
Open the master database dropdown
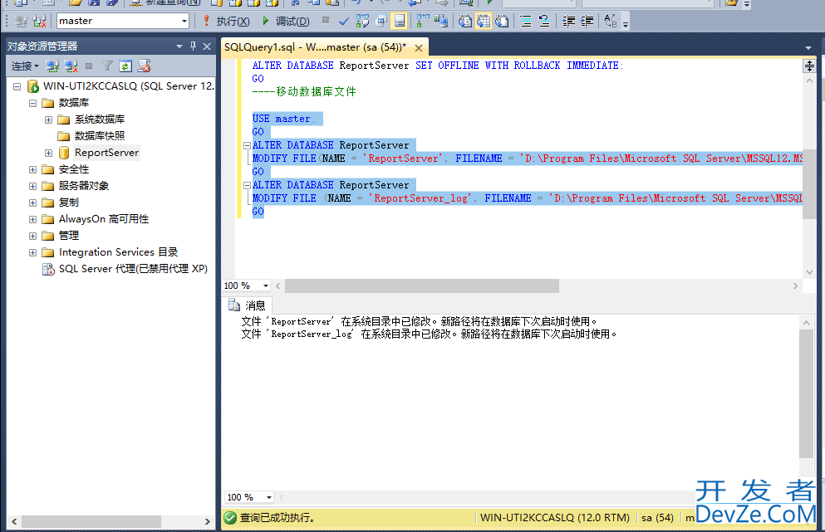(x=184, y=22)
